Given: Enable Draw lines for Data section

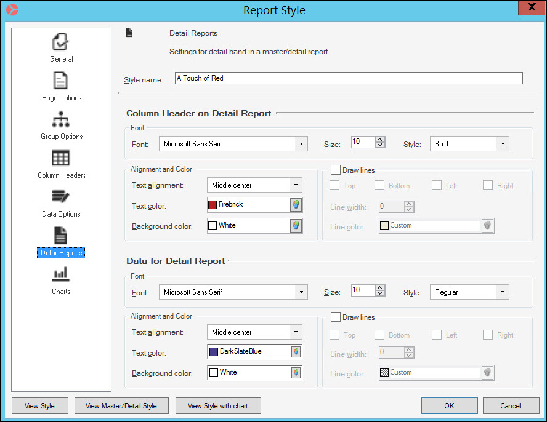Looking at the screenshot, I should tap(334, 317).
